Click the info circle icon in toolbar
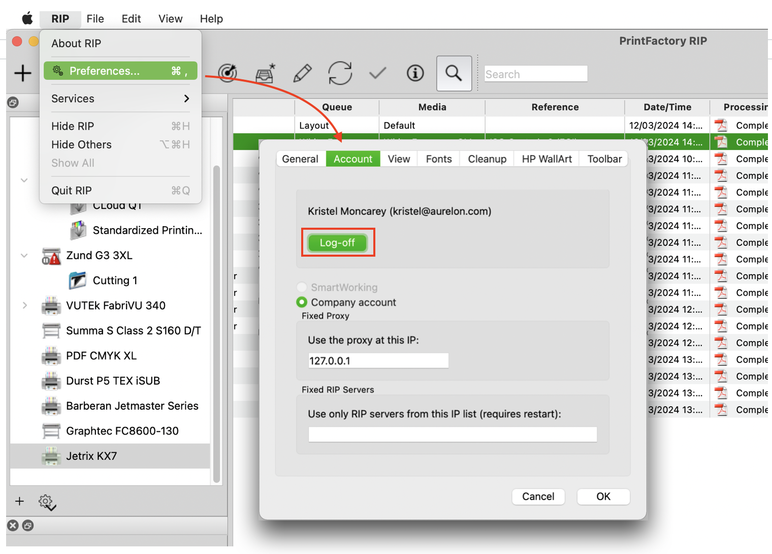This screenshot has height=554, width=772. [x=415, y=73]
